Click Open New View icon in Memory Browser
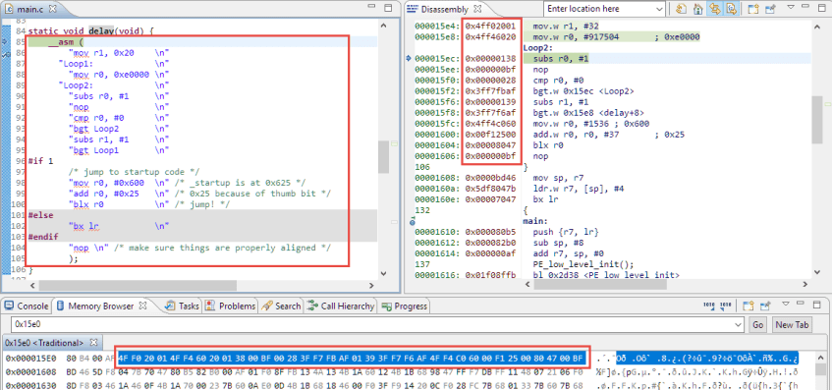832x390 pixels. (x=749, y=306)
